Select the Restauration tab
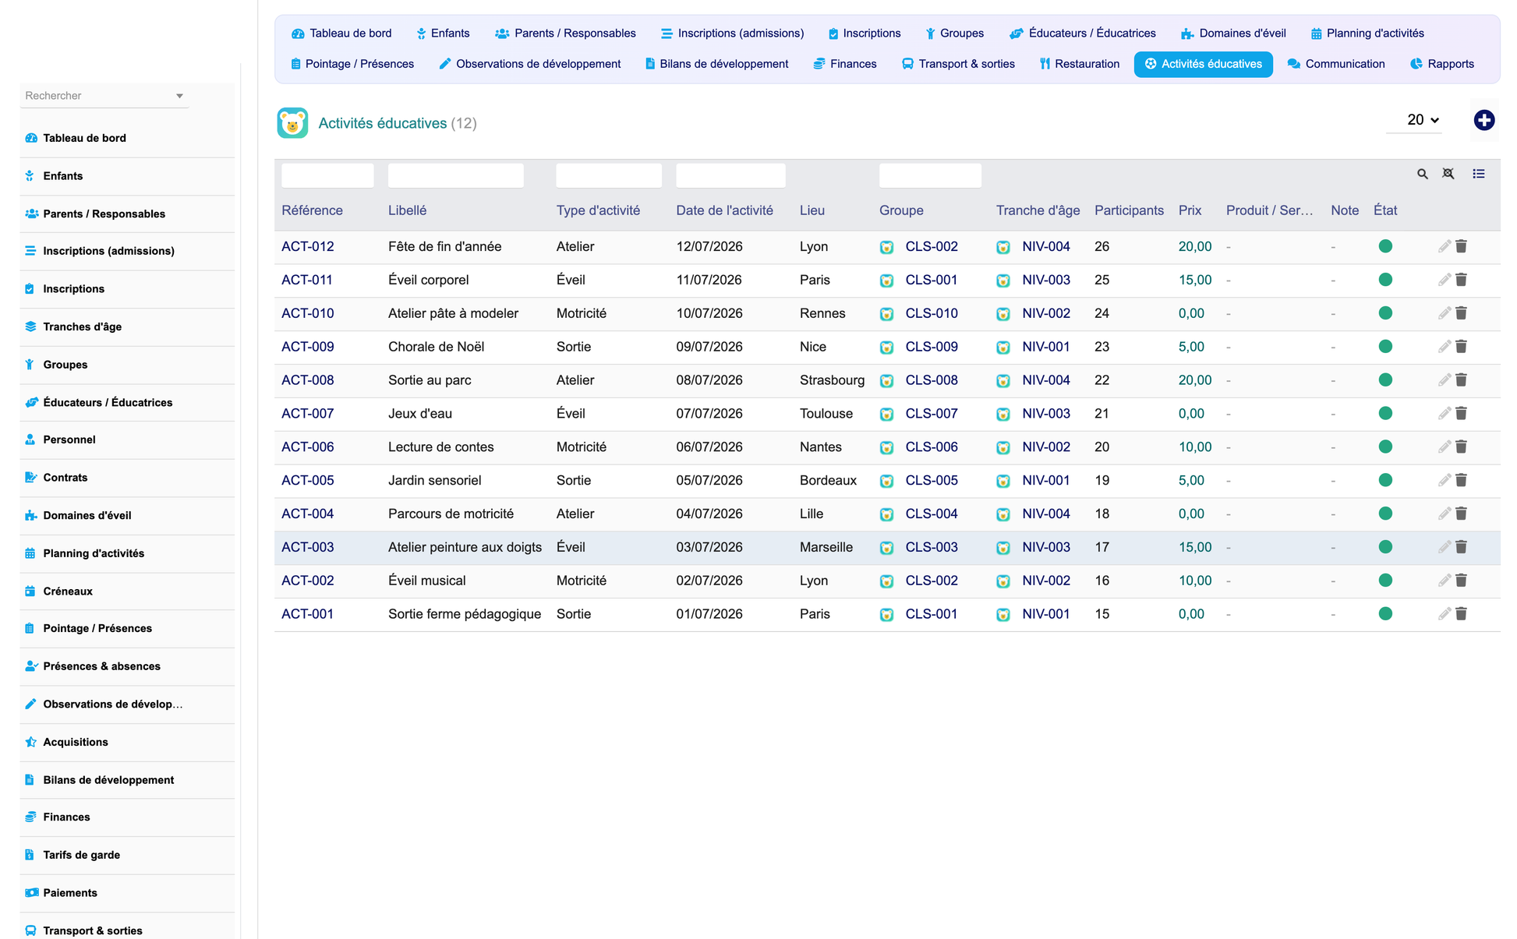The width and height of the screenshot is (1517, 939). (x=1079, y=64)
